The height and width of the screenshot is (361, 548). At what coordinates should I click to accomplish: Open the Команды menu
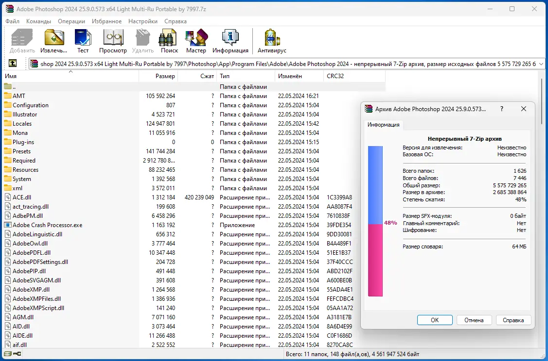pyautogui.click(x=38, y=21)
